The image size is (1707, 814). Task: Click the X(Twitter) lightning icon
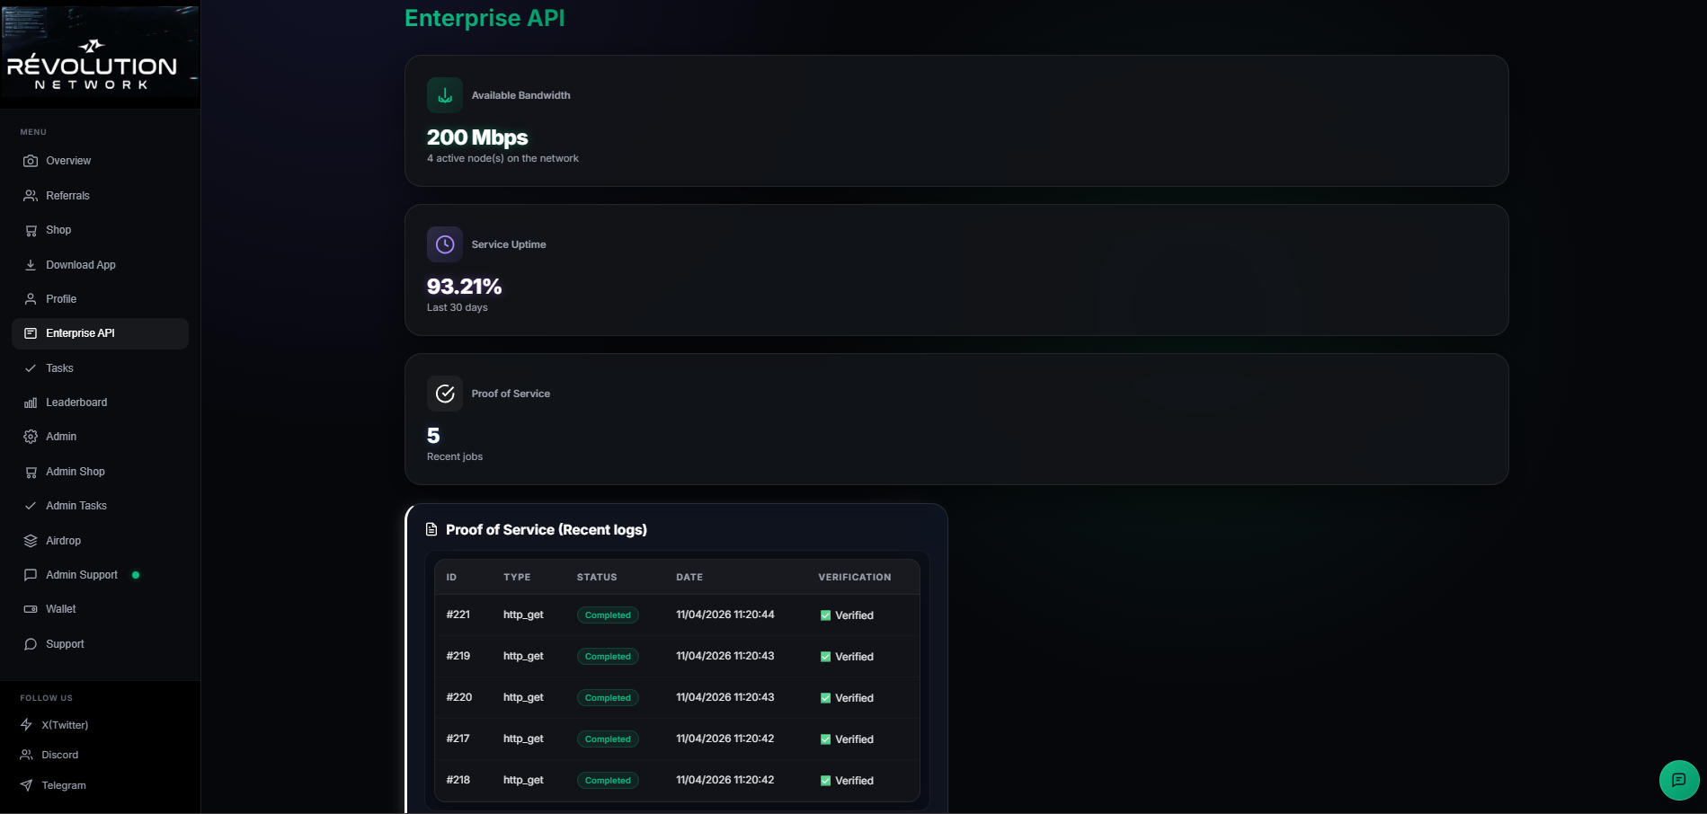pos(26,725)
